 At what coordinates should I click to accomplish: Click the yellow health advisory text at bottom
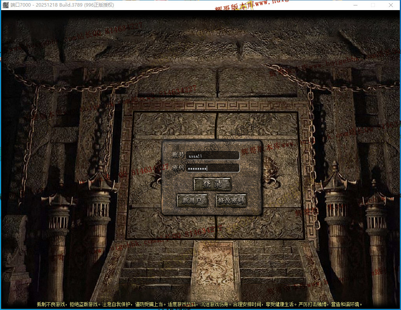(200, 304)
